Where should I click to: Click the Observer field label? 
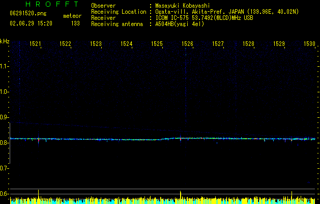103,6
